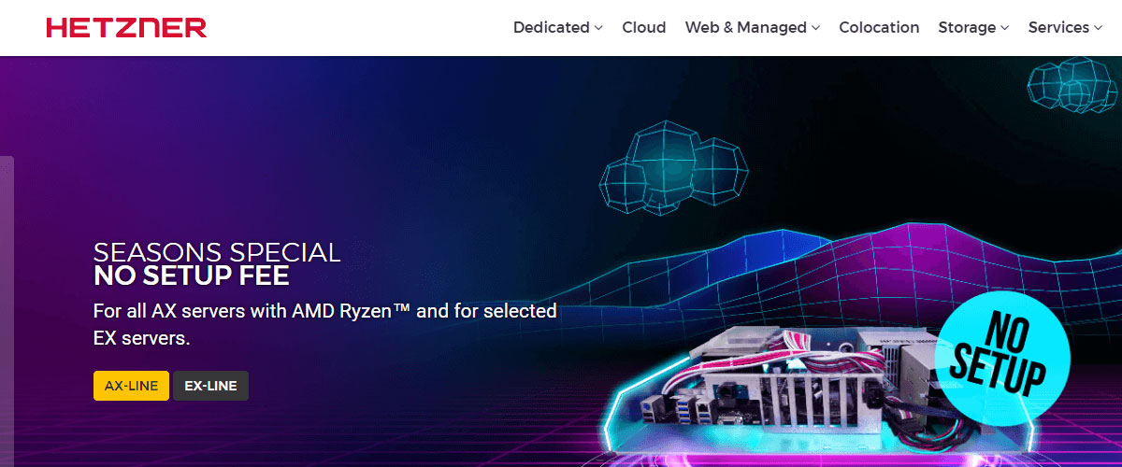1122x467 pixels.
Task: Click the yellow AX-LINE button
Action: (131, 386)
